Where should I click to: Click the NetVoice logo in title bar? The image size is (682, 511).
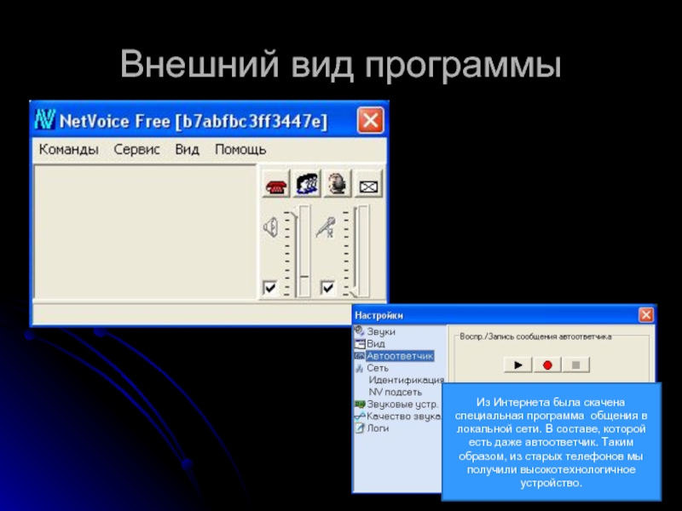[44, 119]
